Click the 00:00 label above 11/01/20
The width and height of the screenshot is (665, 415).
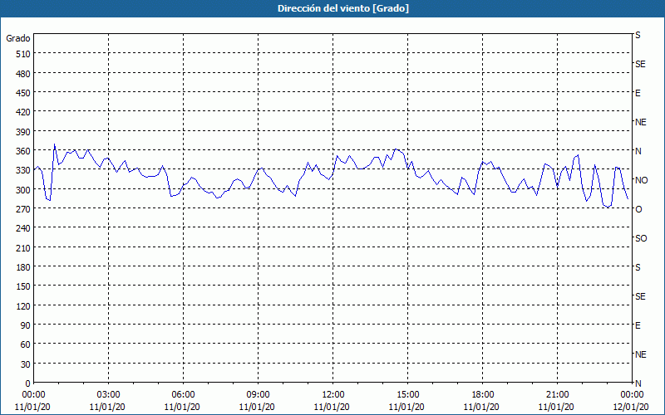[x=33, y=395]
